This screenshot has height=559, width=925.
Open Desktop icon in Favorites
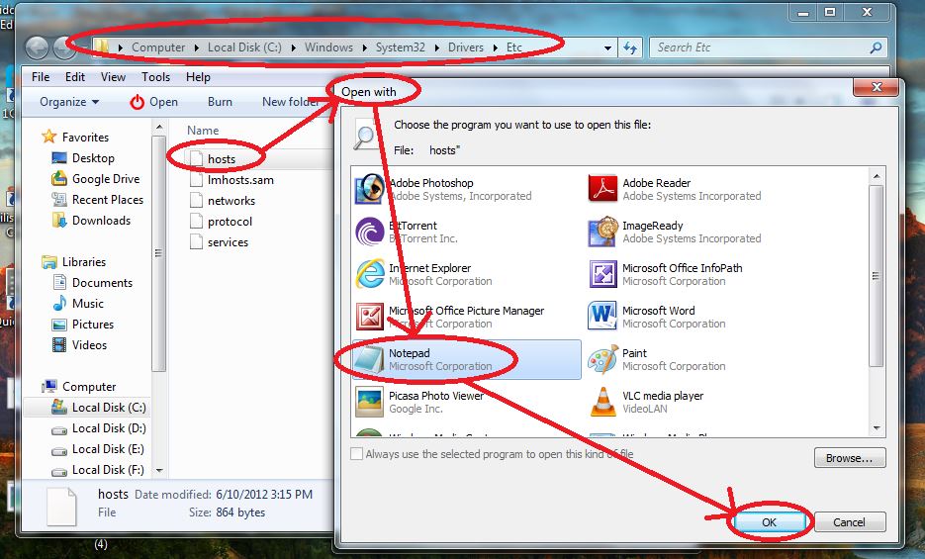59,158
